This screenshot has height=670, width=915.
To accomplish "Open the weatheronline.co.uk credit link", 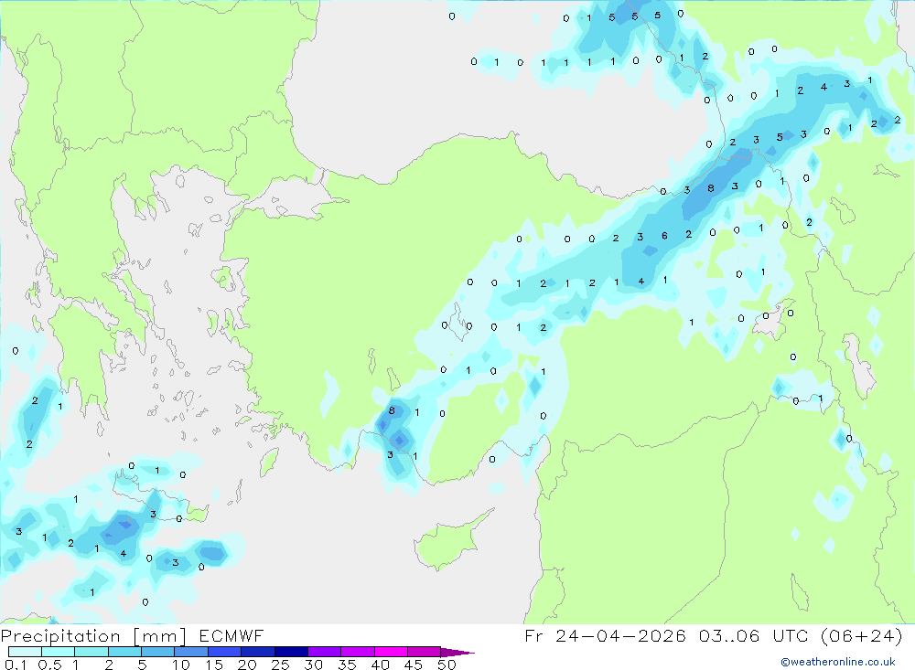I will 838,662.
